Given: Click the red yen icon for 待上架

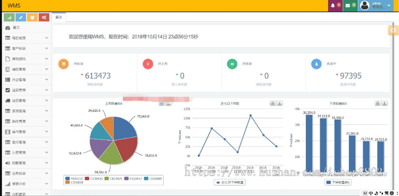Looking at the screenshot, I should pos(148,64).
